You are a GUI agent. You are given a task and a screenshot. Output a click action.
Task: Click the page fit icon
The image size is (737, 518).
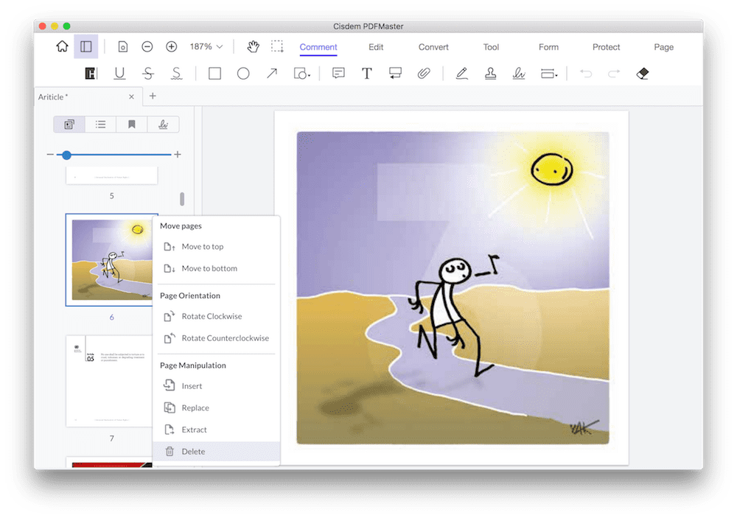[x=122, y=46]
